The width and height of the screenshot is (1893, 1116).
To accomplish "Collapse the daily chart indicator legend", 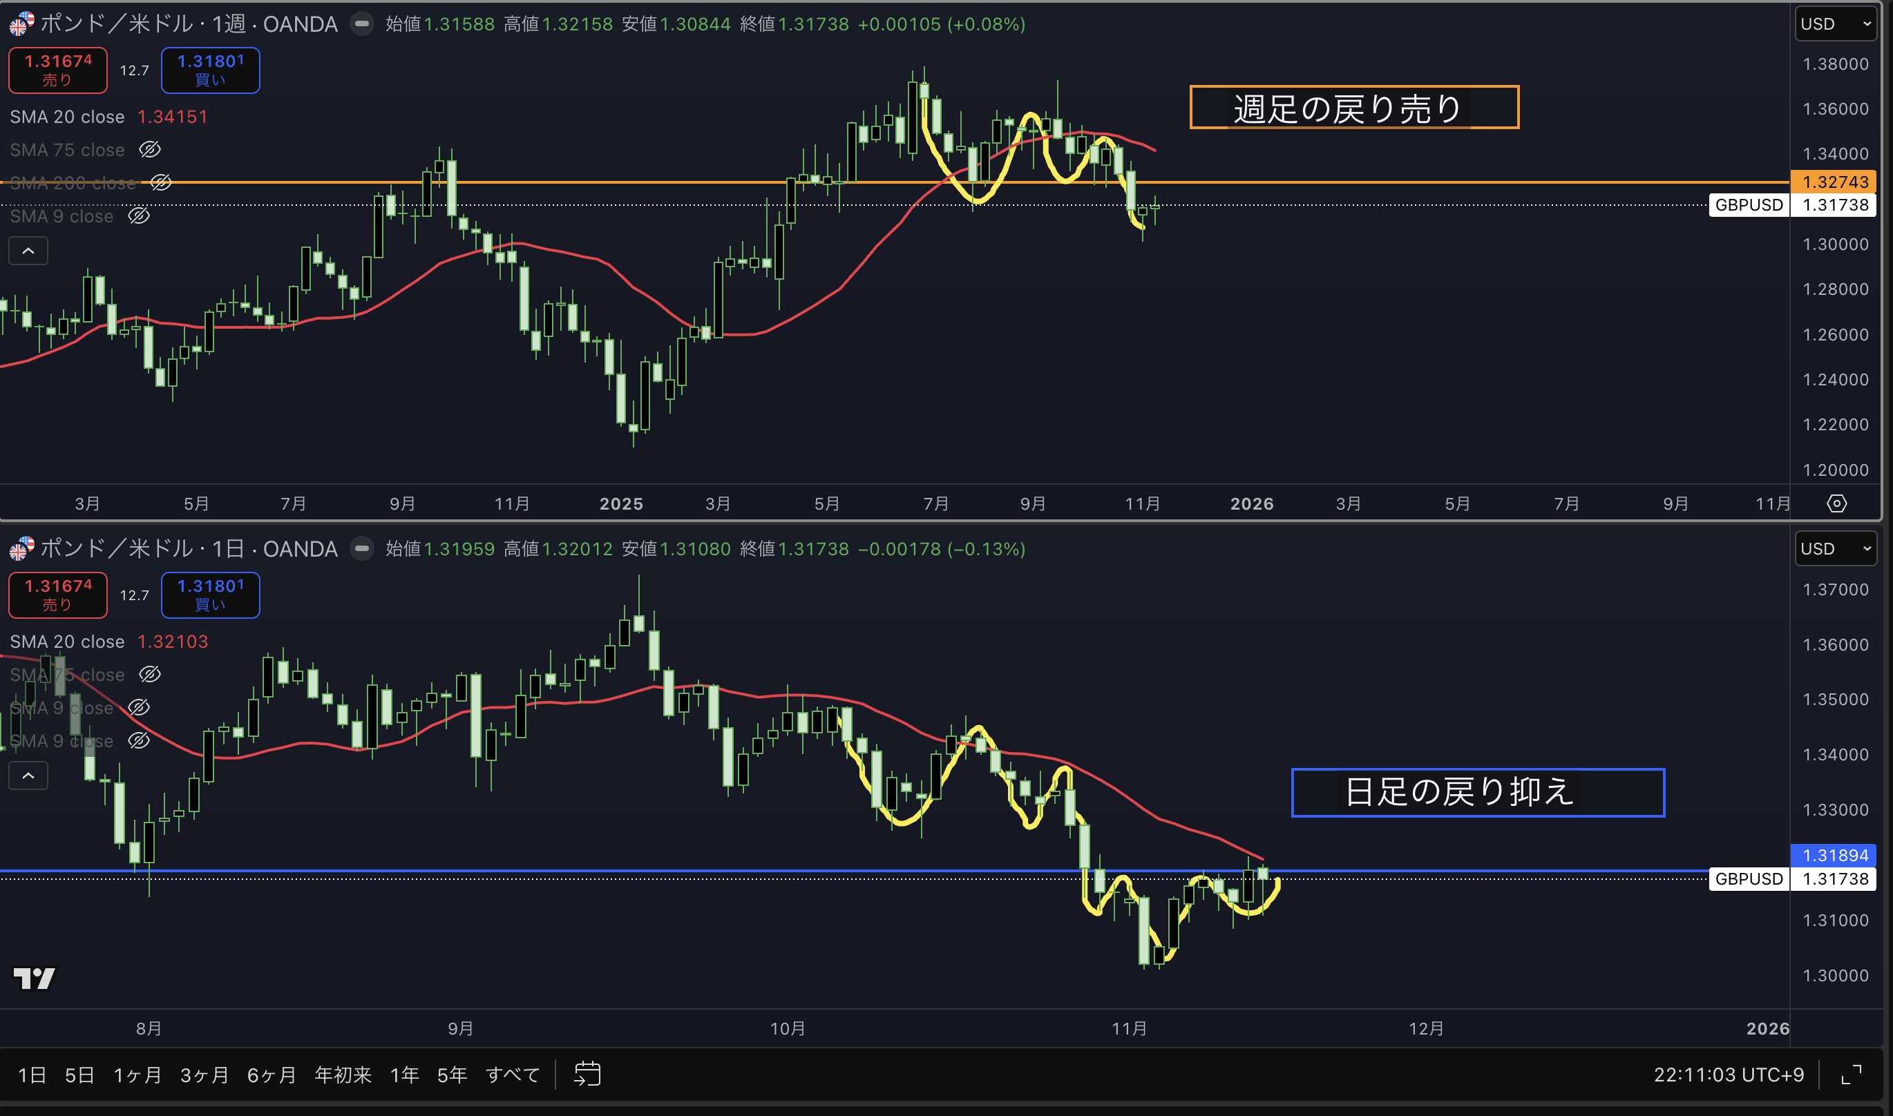I will 28,776.
